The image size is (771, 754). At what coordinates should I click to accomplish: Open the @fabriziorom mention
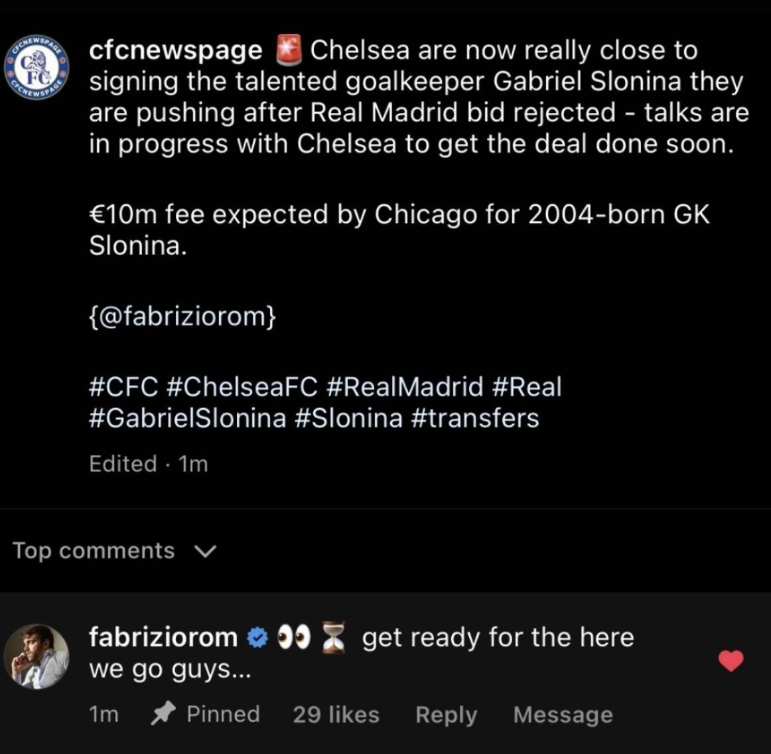click(x=182, y=316)
